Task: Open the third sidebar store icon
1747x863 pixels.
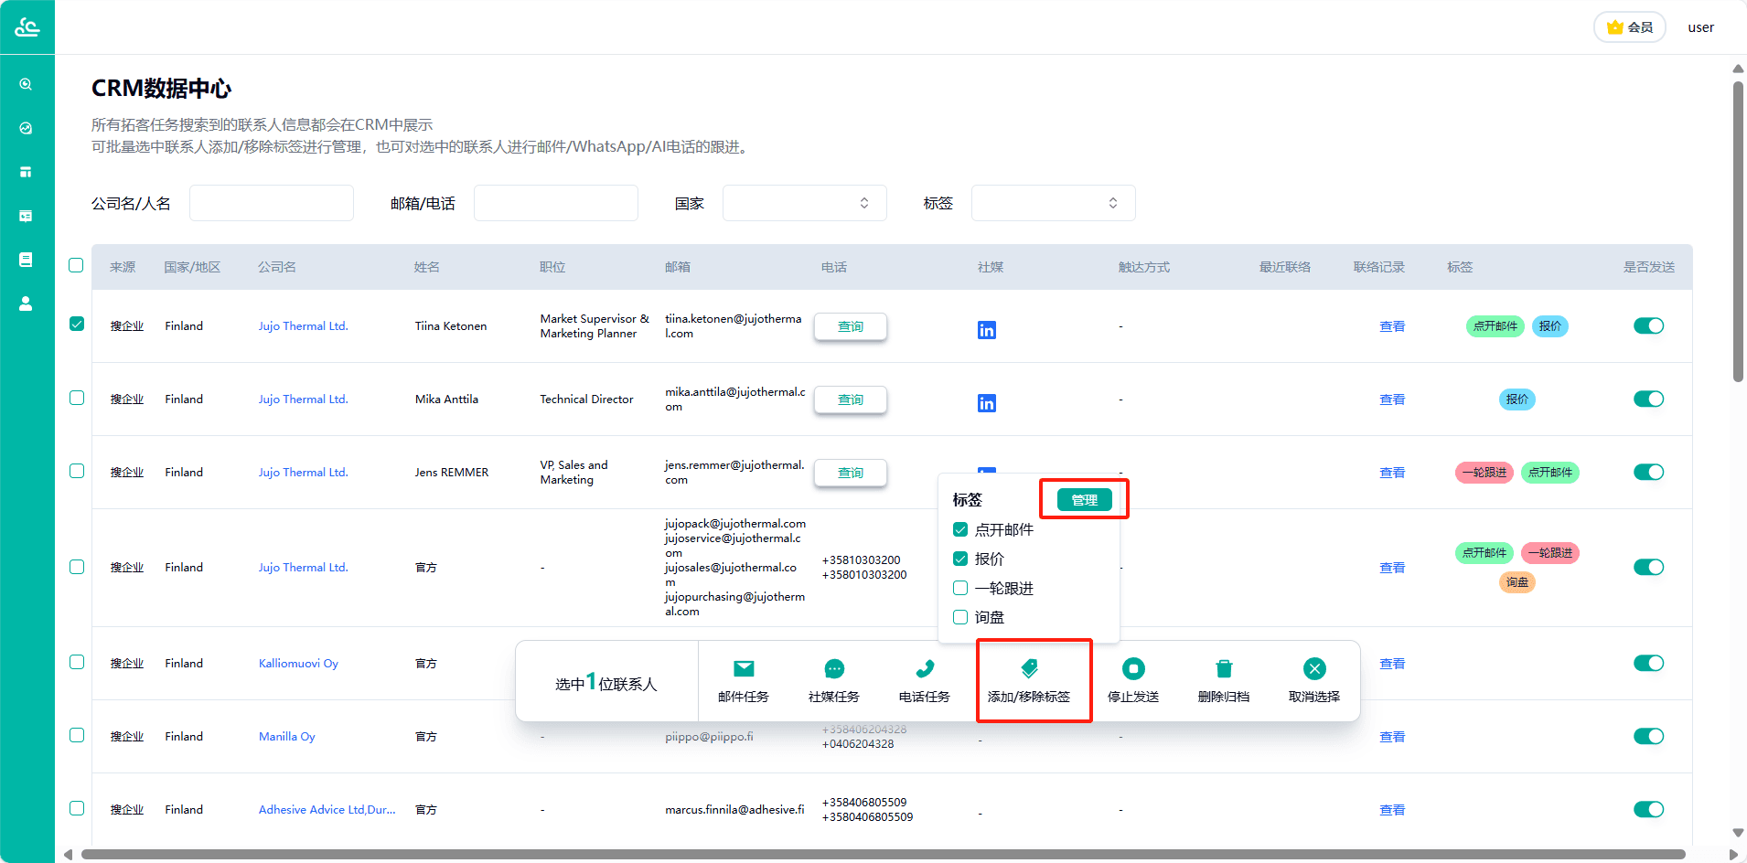Action: coord(26,172)
